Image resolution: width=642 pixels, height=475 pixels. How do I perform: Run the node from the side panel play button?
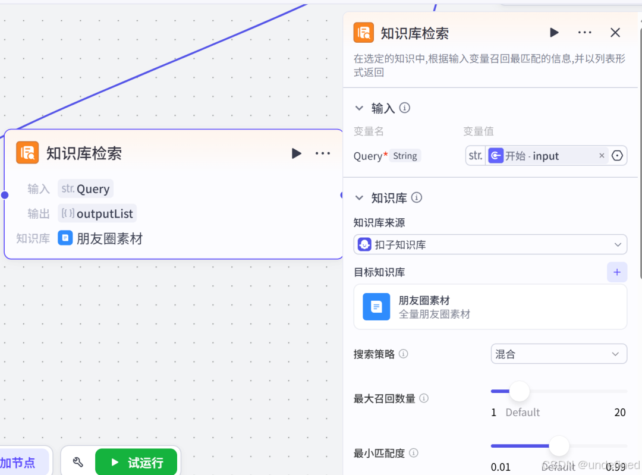coord(554,32)
